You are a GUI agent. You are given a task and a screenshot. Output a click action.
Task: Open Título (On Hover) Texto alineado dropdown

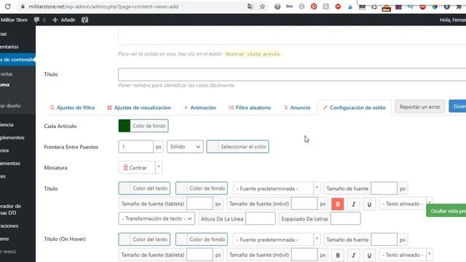coord(406,255)
